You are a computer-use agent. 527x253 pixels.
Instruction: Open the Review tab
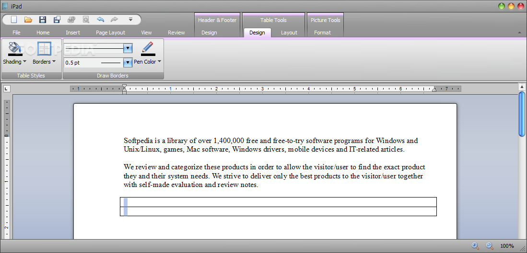point(176,33)
